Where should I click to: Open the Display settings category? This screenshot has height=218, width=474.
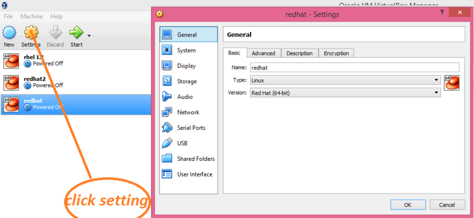point(189,66)
